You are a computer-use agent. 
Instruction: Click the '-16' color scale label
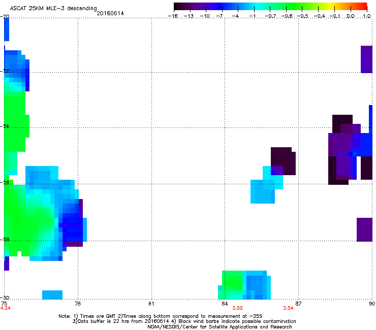(173, 16)
